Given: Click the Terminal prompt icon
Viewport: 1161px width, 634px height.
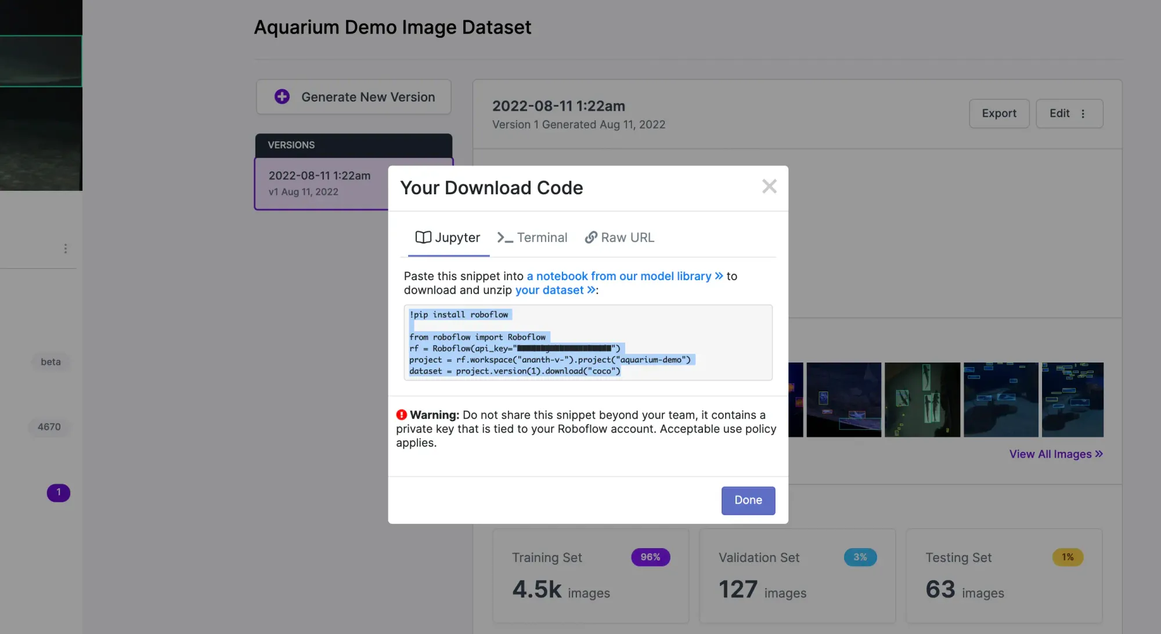Looking at the screenshot, I should [x=504, y=237].
